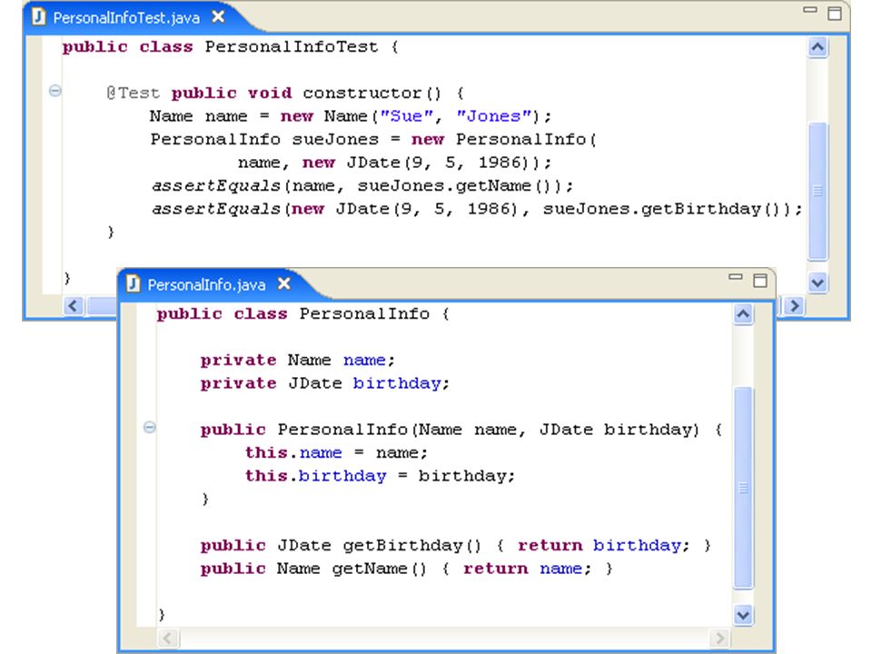Viewport: 872px width, 654px height.
Task: Click the @Test annotation
Action: [x=133, y=93]
